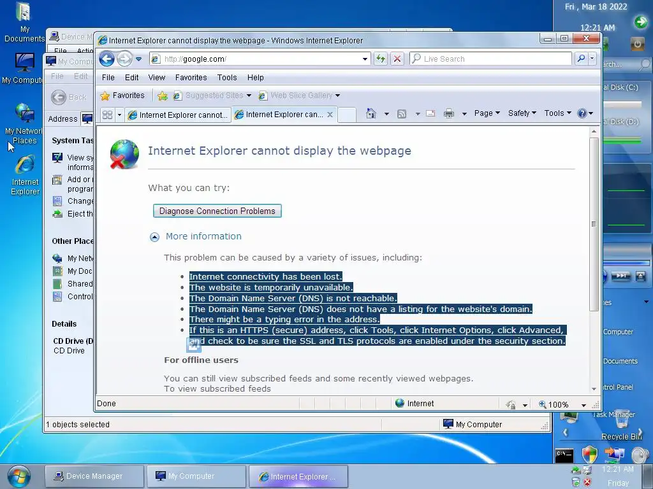
Task: Click the IE Forward navigation arrow
Action: click(124, 59)
